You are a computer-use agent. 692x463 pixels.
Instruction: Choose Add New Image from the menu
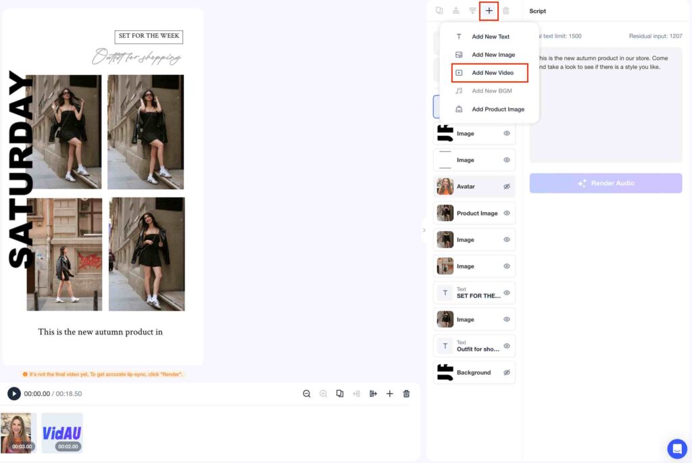click(x=490, y=55)
